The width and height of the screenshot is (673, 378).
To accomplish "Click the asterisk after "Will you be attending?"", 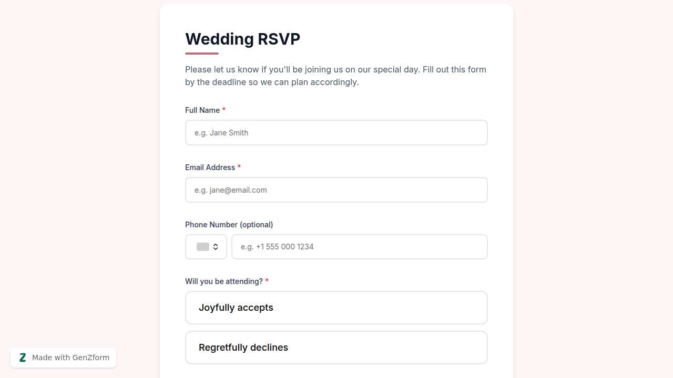I will click(267, 281).
